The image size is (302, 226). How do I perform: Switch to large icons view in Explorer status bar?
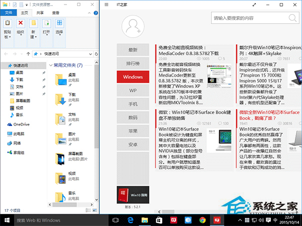click(95, 210)
